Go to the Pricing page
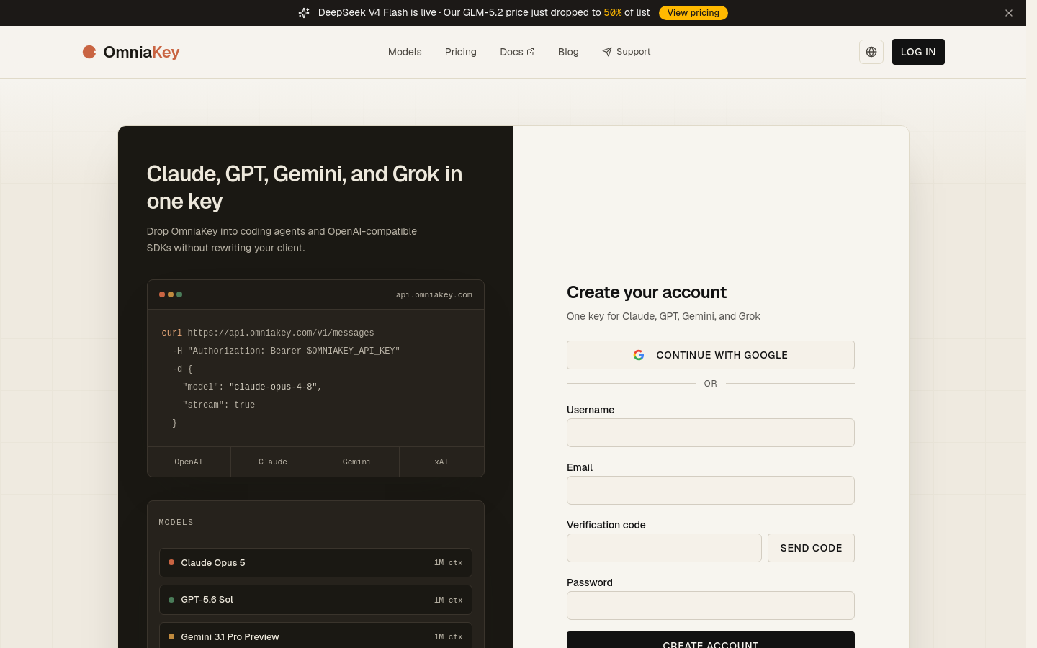This screenshot has width=1037, height=648. pos(461,52)
